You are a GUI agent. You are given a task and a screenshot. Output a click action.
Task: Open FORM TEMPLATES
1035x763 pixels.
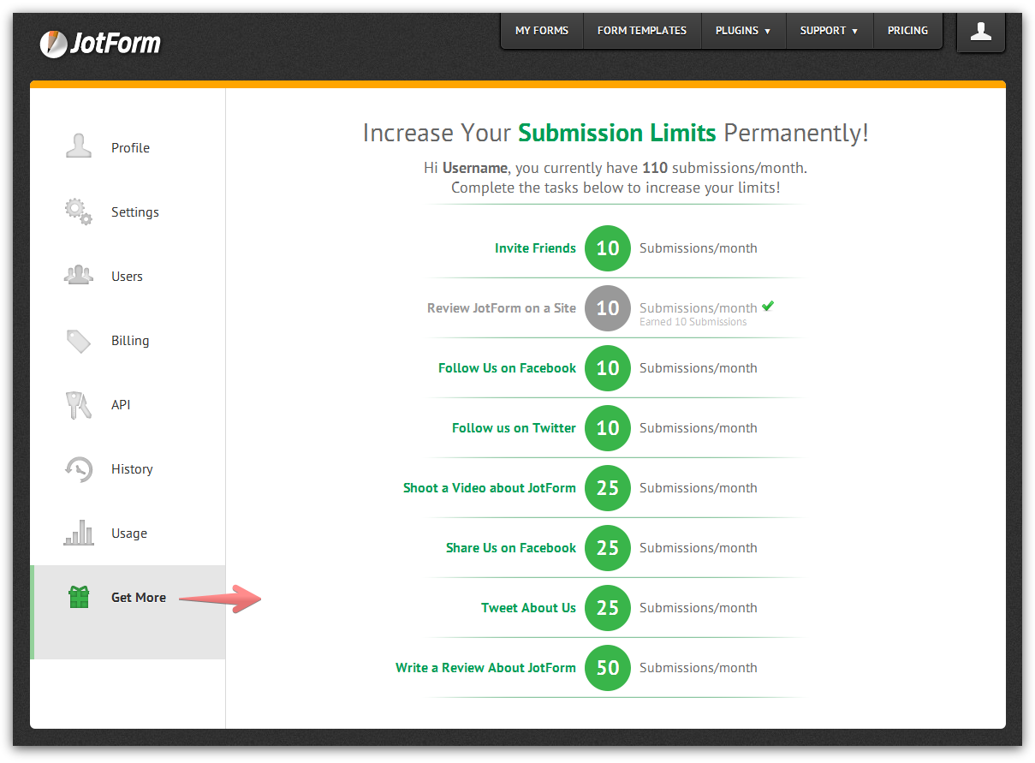642,30
